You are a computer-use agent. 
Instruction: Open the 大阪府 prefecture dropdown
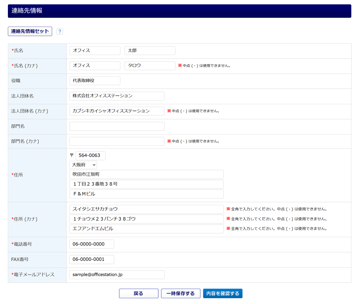(83, 165)
